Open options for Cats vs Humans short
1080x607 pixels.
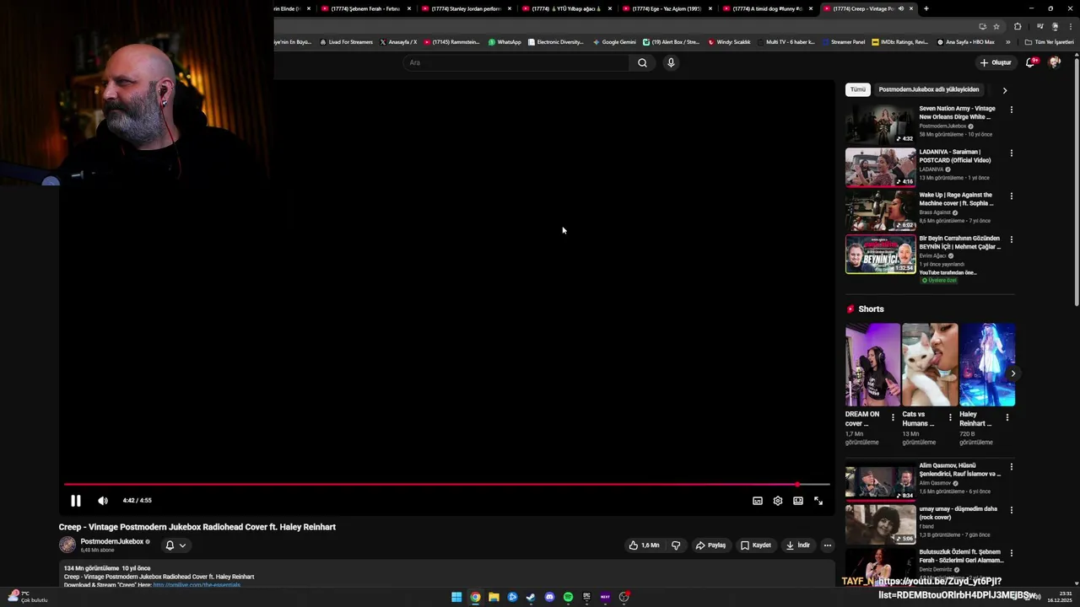pos(950,417)
